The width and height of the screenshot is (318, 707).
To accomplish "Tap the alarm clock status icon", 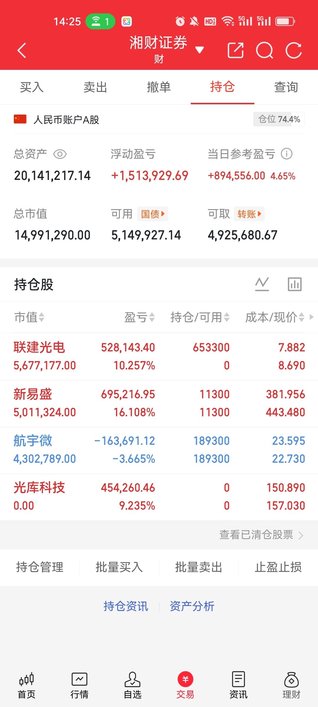I will (x=180, y=21).
